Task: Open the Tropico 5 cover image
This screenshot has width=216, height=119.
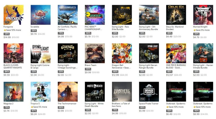Action: pos(40,92)
